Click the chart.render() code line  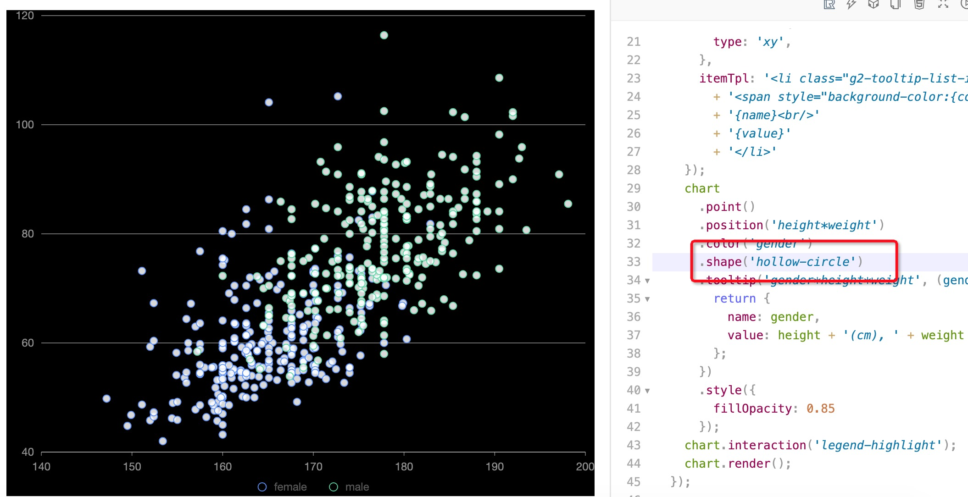[737, 464]
